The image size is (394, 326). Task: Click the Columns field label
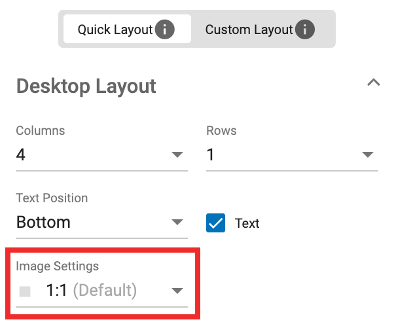tap(40, 130)
